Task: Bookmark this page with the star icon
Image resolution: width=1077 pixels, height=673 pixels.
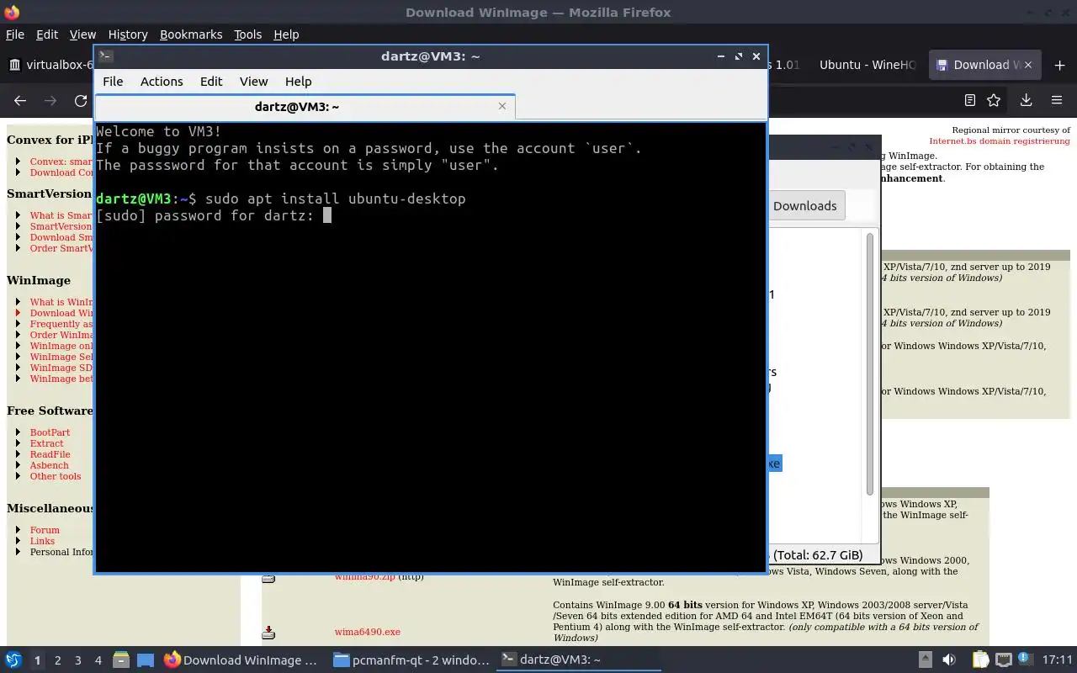Action: [994, 100]
